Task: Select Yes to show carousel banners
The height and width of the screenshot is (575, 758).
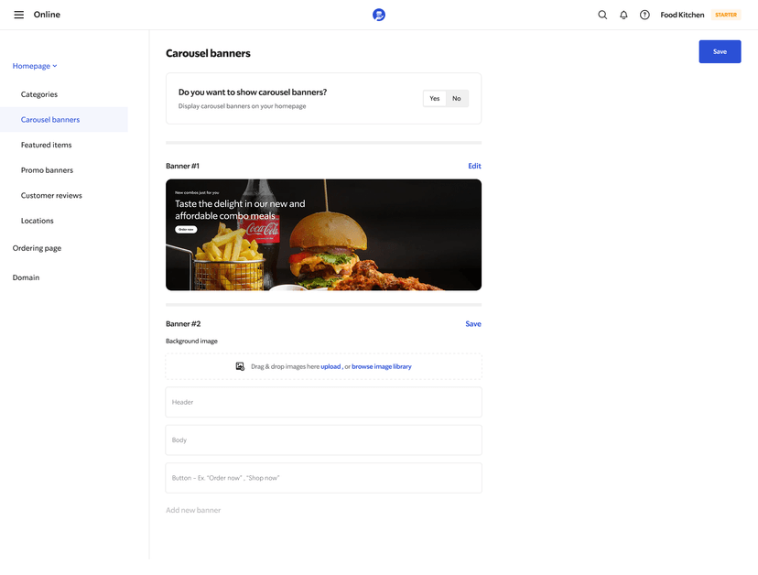Action: 435,98
